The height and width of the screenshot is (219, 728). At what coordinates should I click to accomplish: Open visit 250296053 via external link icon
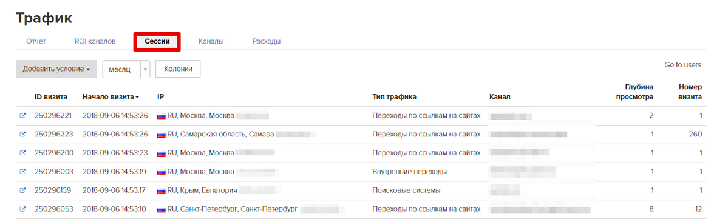(x=22, y=209)
